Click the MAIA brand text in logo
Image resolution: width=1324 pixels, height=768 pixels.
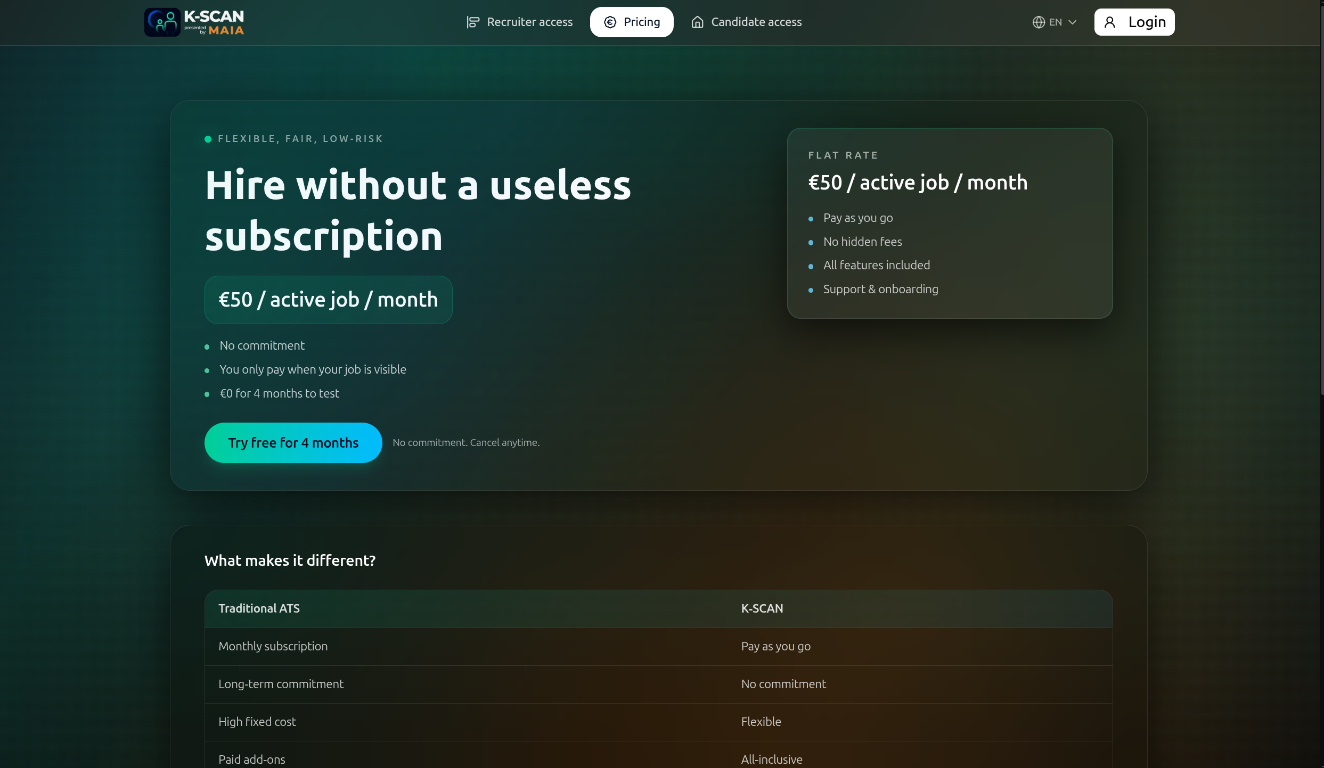click(x=226, y=31)
